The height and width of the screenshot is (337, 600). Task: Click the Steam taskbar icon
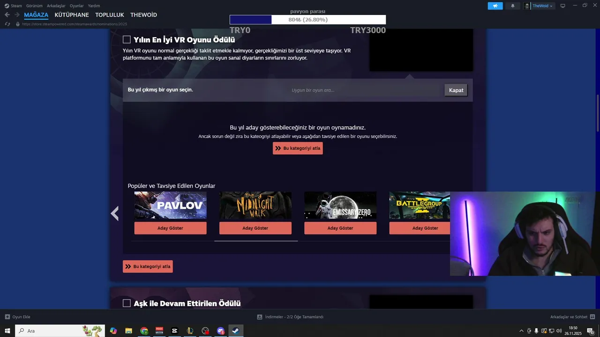click(x=236, y=331)
